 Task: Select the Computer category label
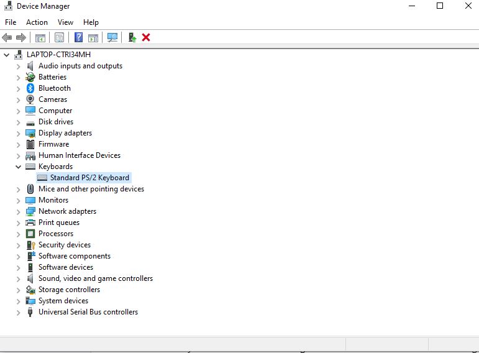click(x=55, y=111)
